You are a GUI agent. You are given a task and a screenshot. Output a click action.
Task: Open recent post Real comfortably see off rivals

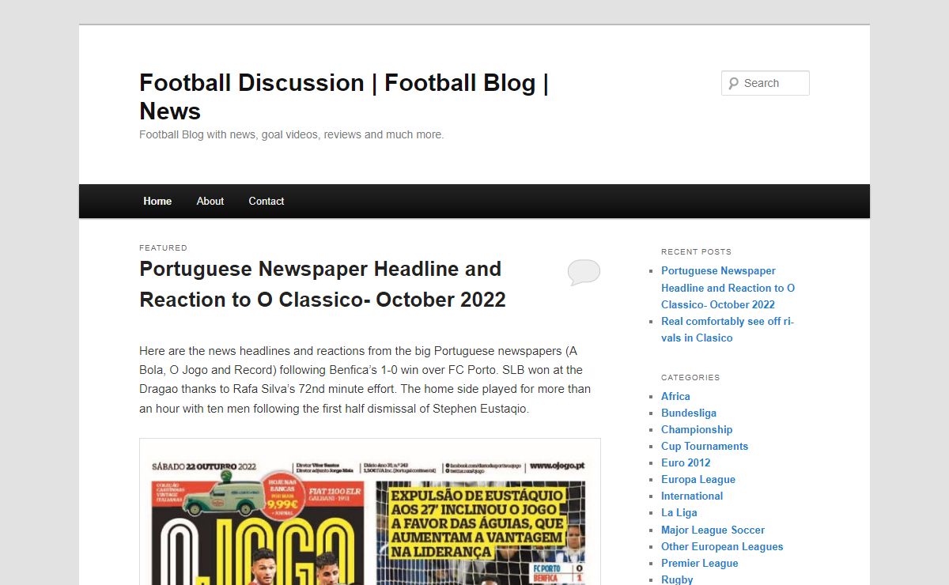728,330
